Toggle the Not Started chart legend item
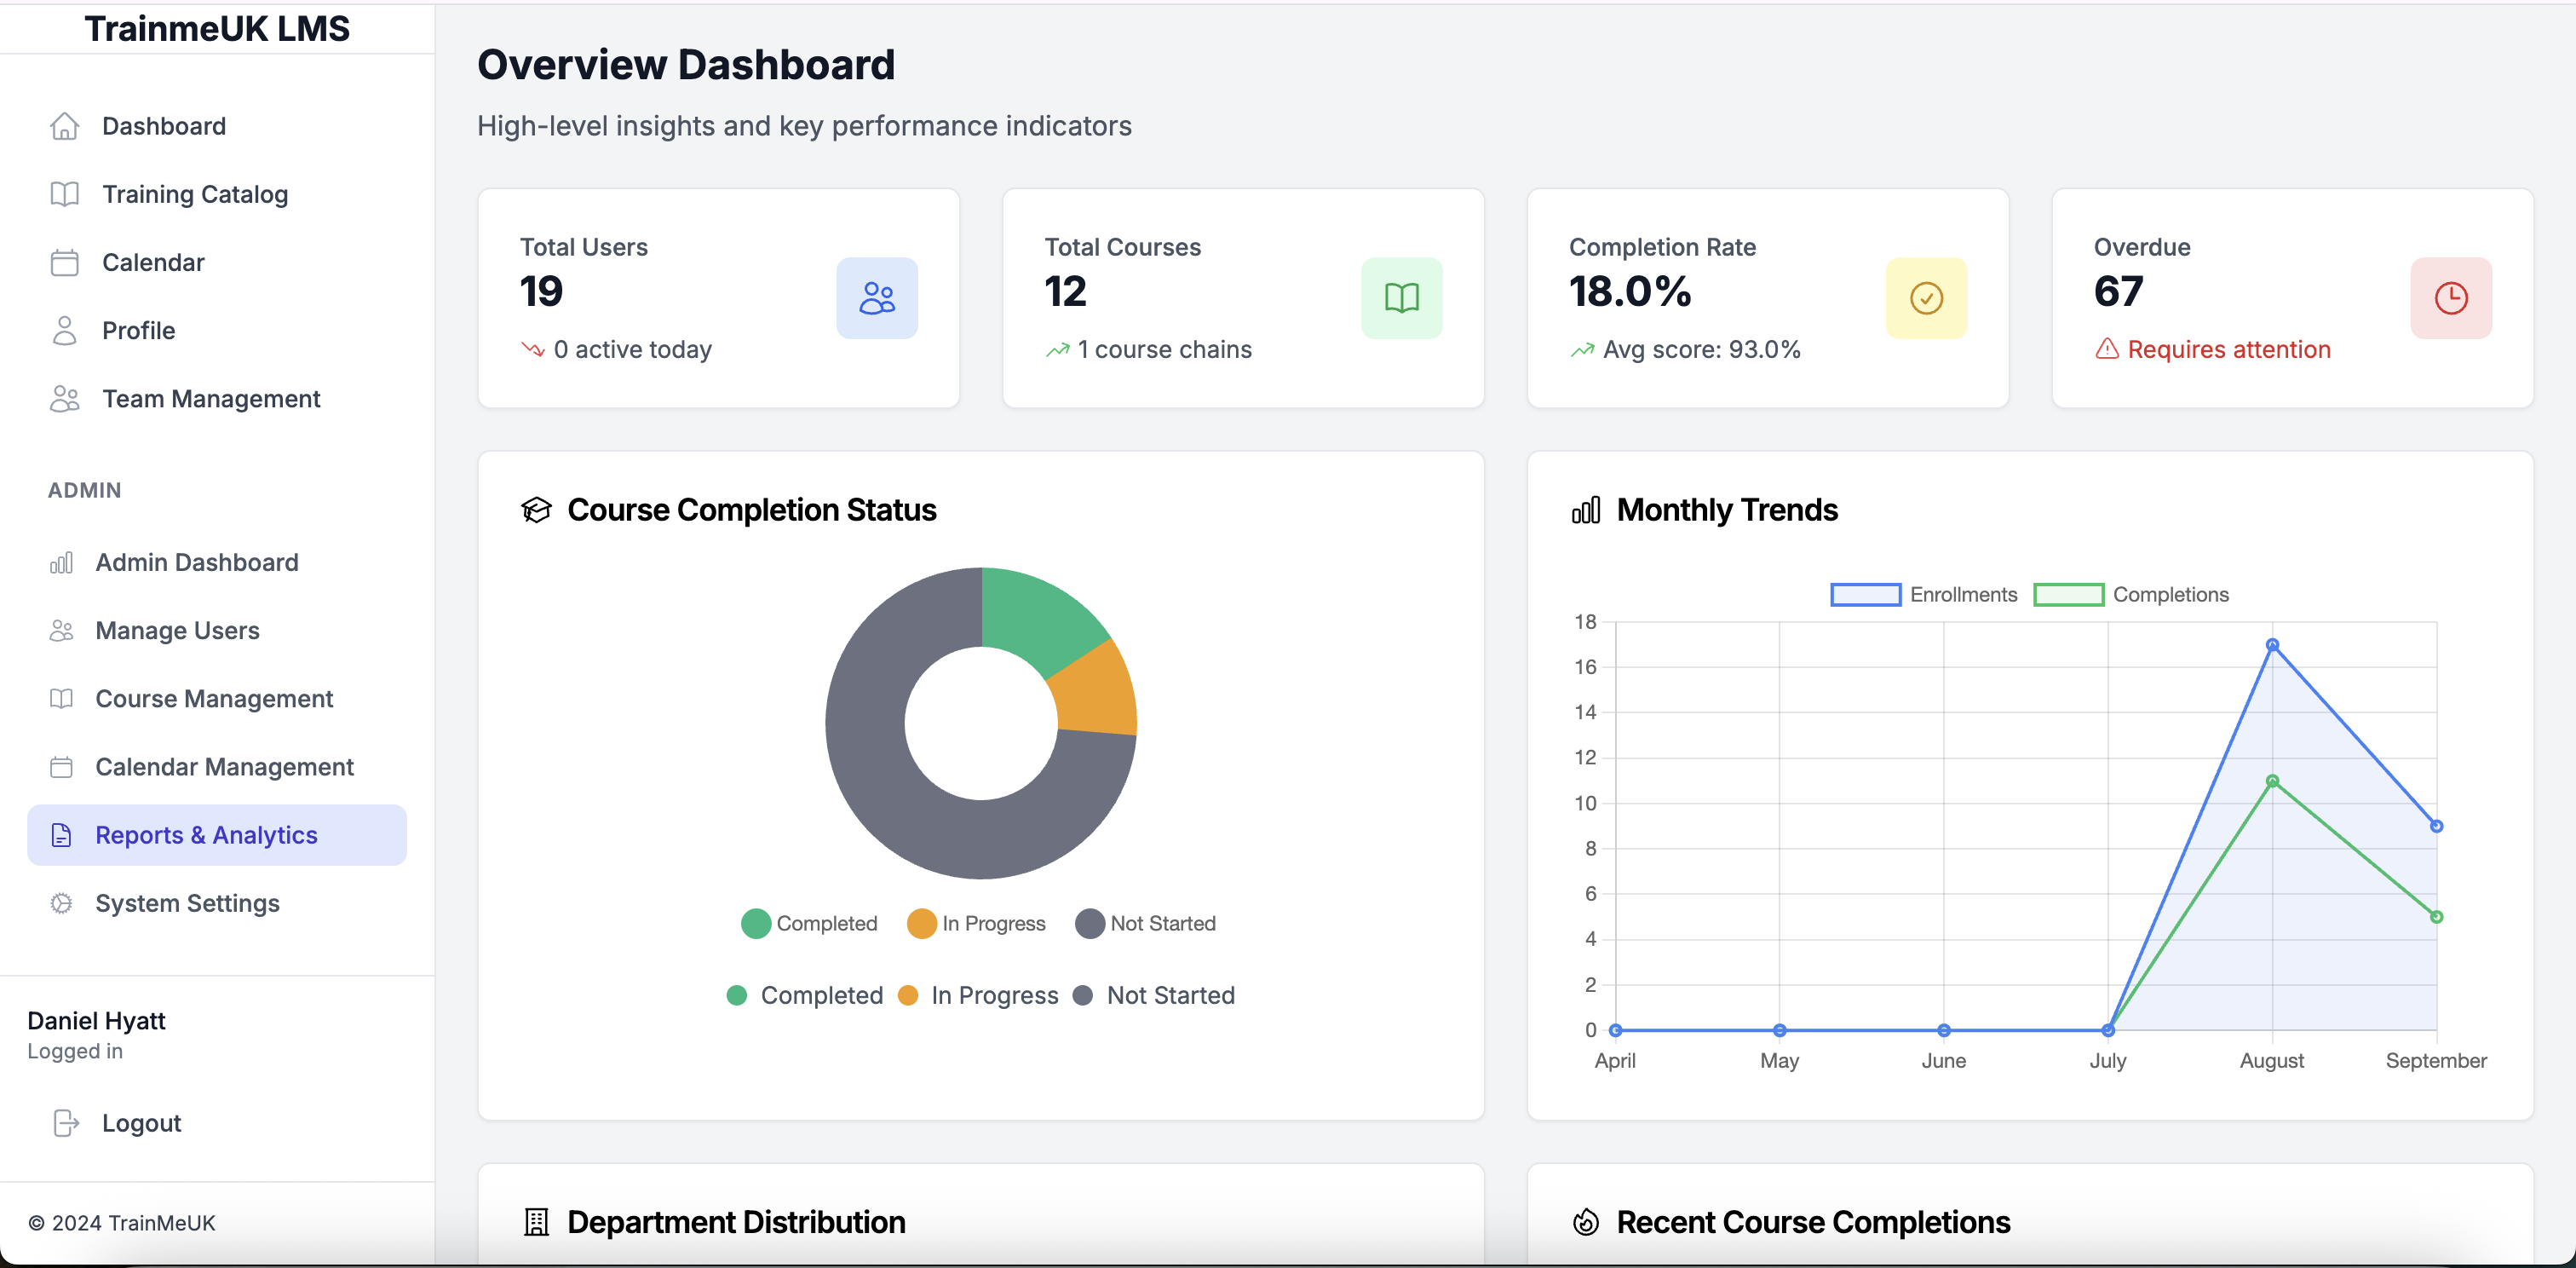The height and width of the screenshot is (1268, 2576). coord(1145,923)
